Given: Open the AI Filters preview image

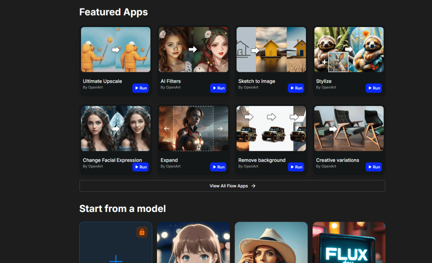Looking at the screenshot, I should 193,49.
